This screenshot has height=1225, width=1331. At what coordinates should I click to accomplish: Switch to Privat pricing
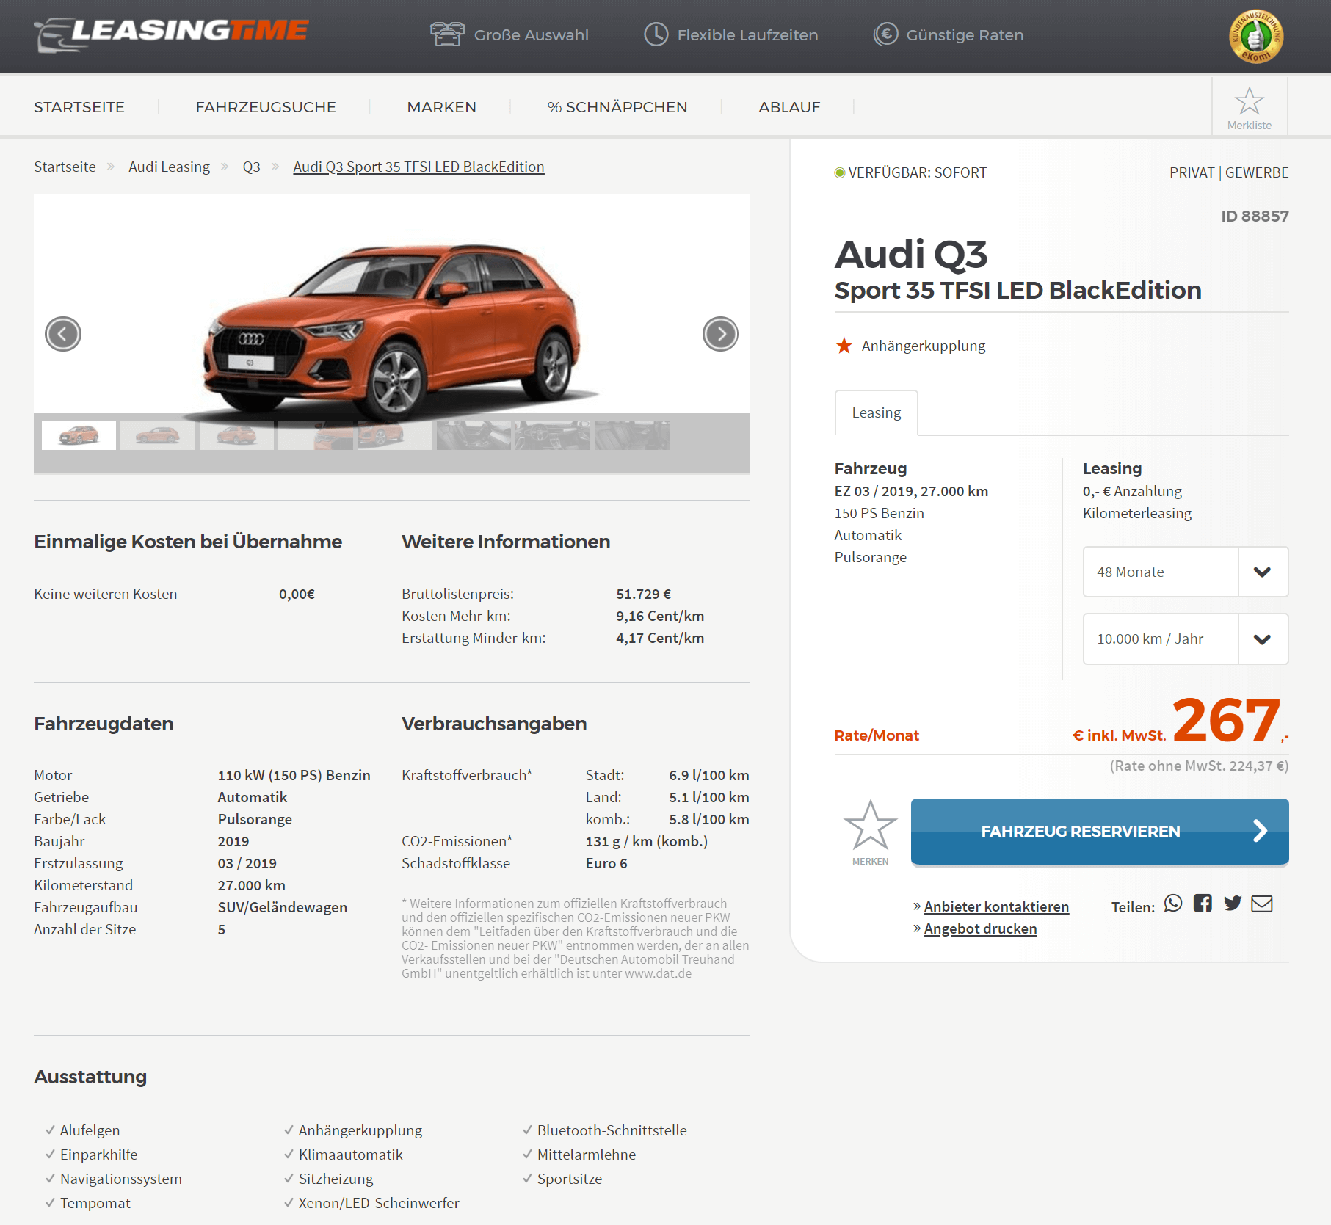1192,172
